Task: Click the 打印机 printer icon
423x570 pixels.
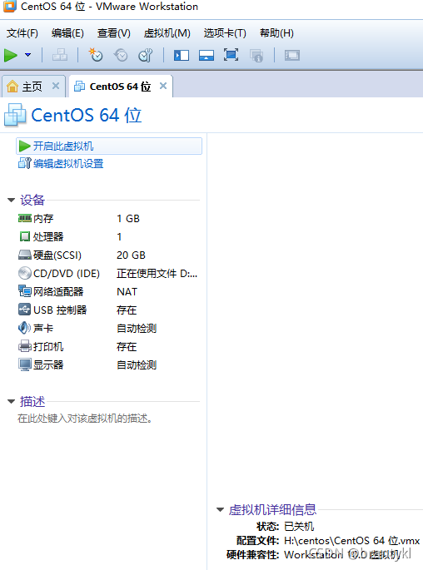Action: point(25,346)
